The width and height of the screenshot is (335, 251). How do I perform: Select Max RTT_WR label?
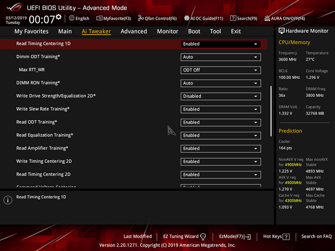32,70
